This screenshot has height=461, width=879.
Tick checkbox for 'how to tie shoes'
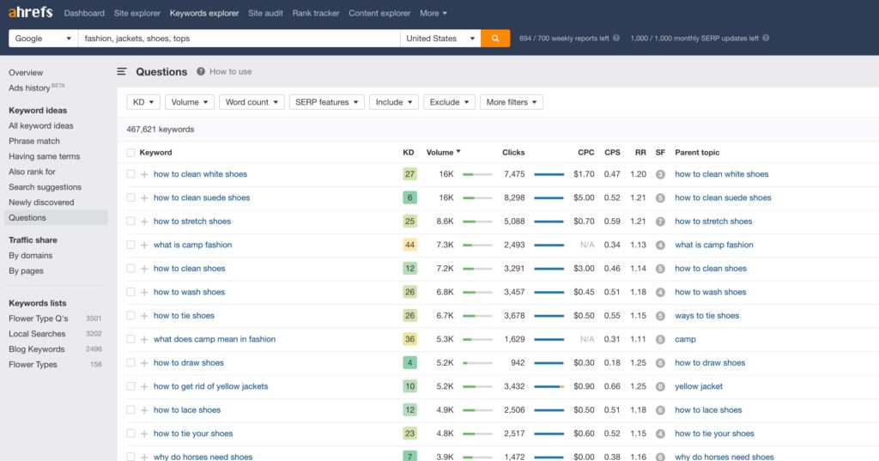(x=130, y=315)
